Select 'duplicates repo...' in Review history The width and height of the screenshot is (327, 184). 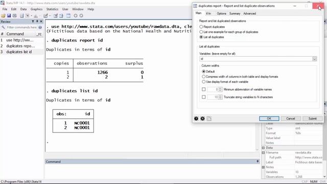click(21, 46)
